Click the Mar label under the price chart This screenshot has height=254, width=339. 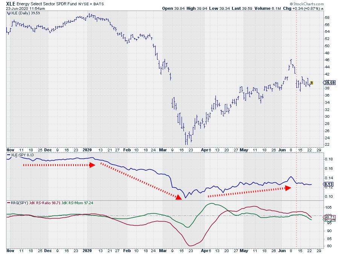(x=163, y=150)
